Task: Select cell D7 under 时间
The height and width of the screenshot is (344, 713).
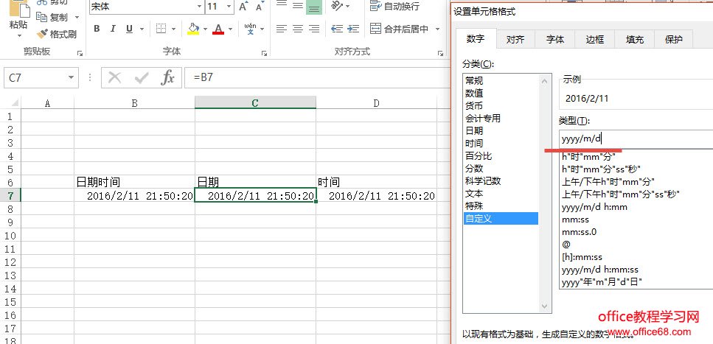Action: tap(377, 196)
